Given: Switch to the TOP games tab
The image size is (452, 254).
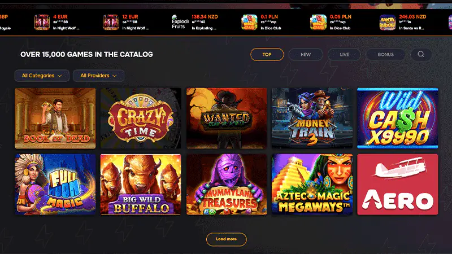Looking at the screenshot, I should (267, 54).
